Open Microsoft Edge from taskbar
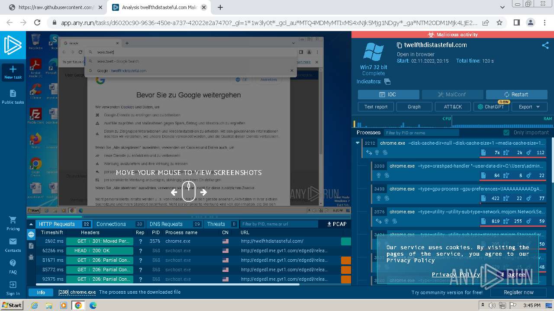The image size is (554, 311). pos(93,305)
